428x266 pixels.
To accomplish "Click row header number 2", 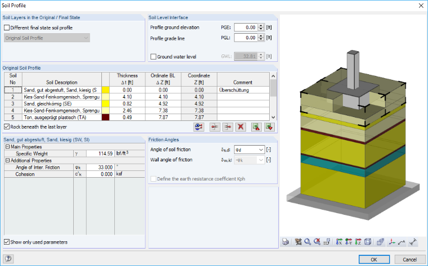I will [13, 97].
